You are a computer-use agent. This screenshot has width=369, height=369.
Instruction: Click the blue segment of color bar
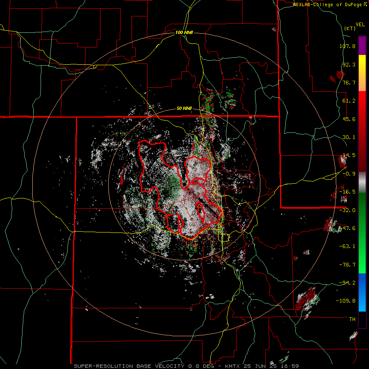tap(362, 292)
